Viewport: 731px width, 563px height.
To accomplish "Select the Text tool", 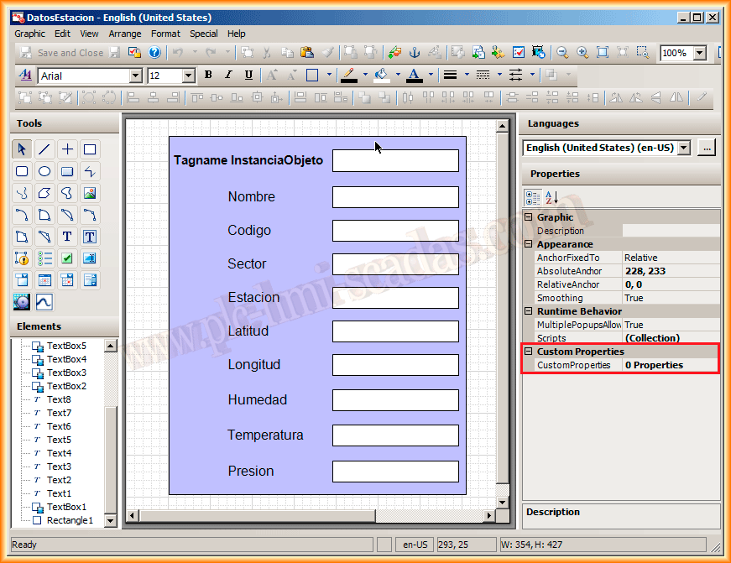I will coord(67,237).
